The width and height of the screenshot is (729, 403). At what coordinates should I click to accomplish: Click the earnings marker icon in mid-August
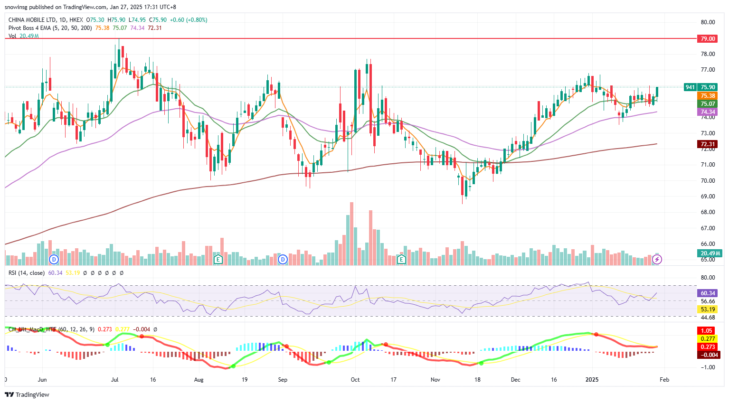click(x=218, y=259)
